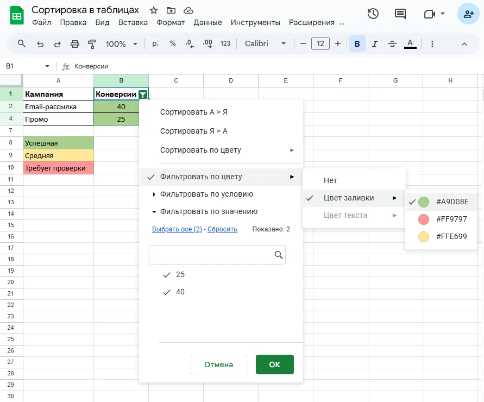Uncheck value 40 in the filter list
This screenshot has height=402, width=484.
point(167,292)
